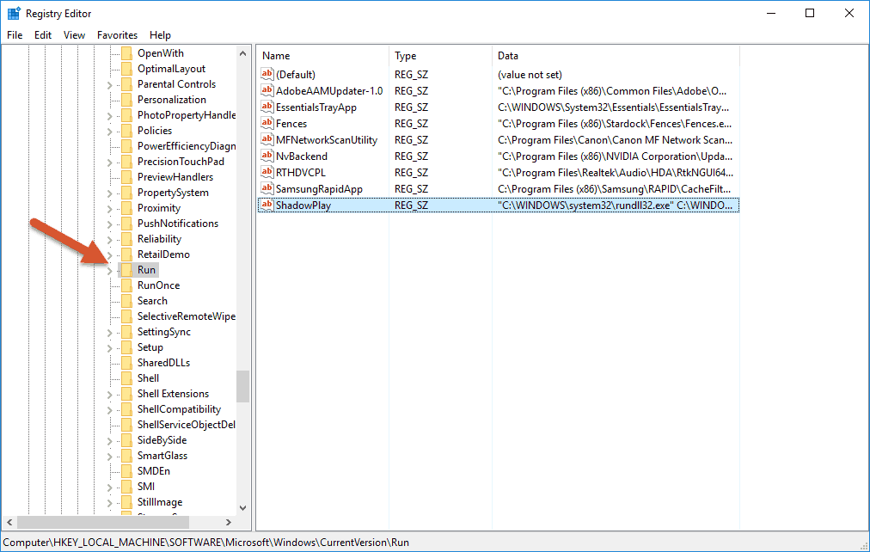Click the ab icon beside NvBackend

tap(267, 156)
